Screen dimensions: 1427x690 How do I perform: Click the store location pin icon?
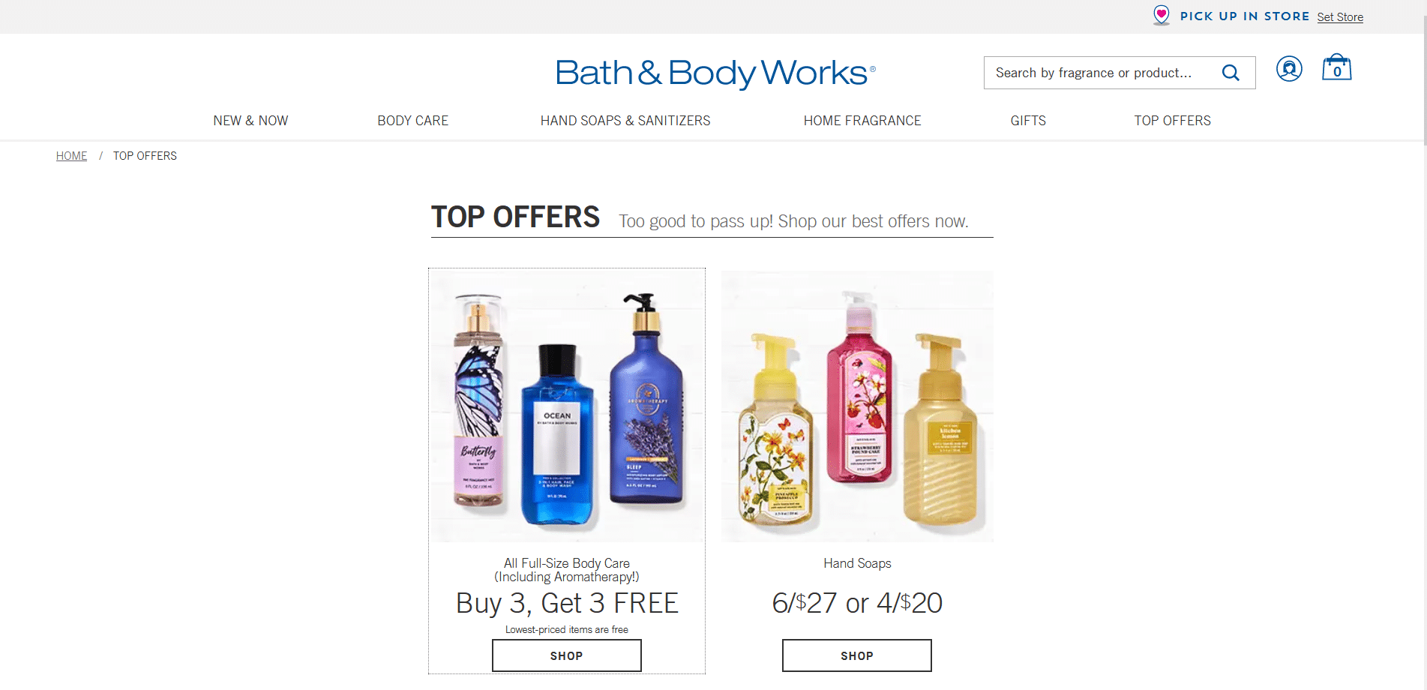(x=1161, y=15)
